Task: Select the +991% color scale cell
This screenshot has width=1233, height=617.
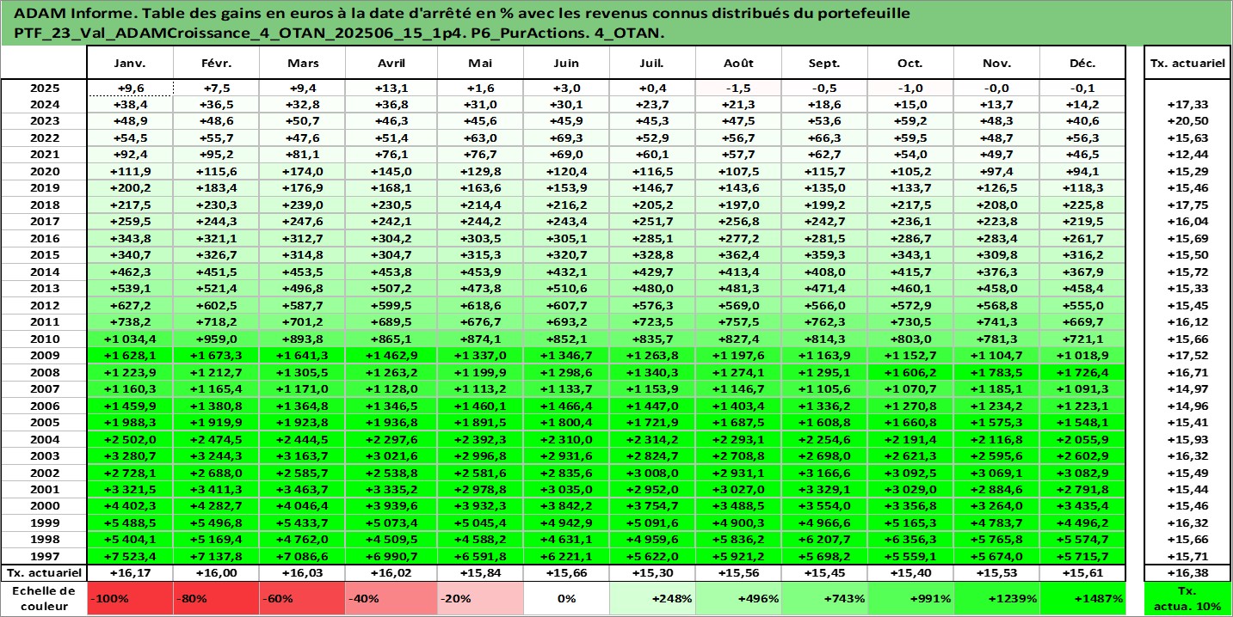Action: (x=910, y=598)
